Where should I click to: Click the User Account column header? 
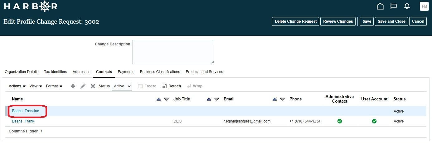click(x=374, y=99)
